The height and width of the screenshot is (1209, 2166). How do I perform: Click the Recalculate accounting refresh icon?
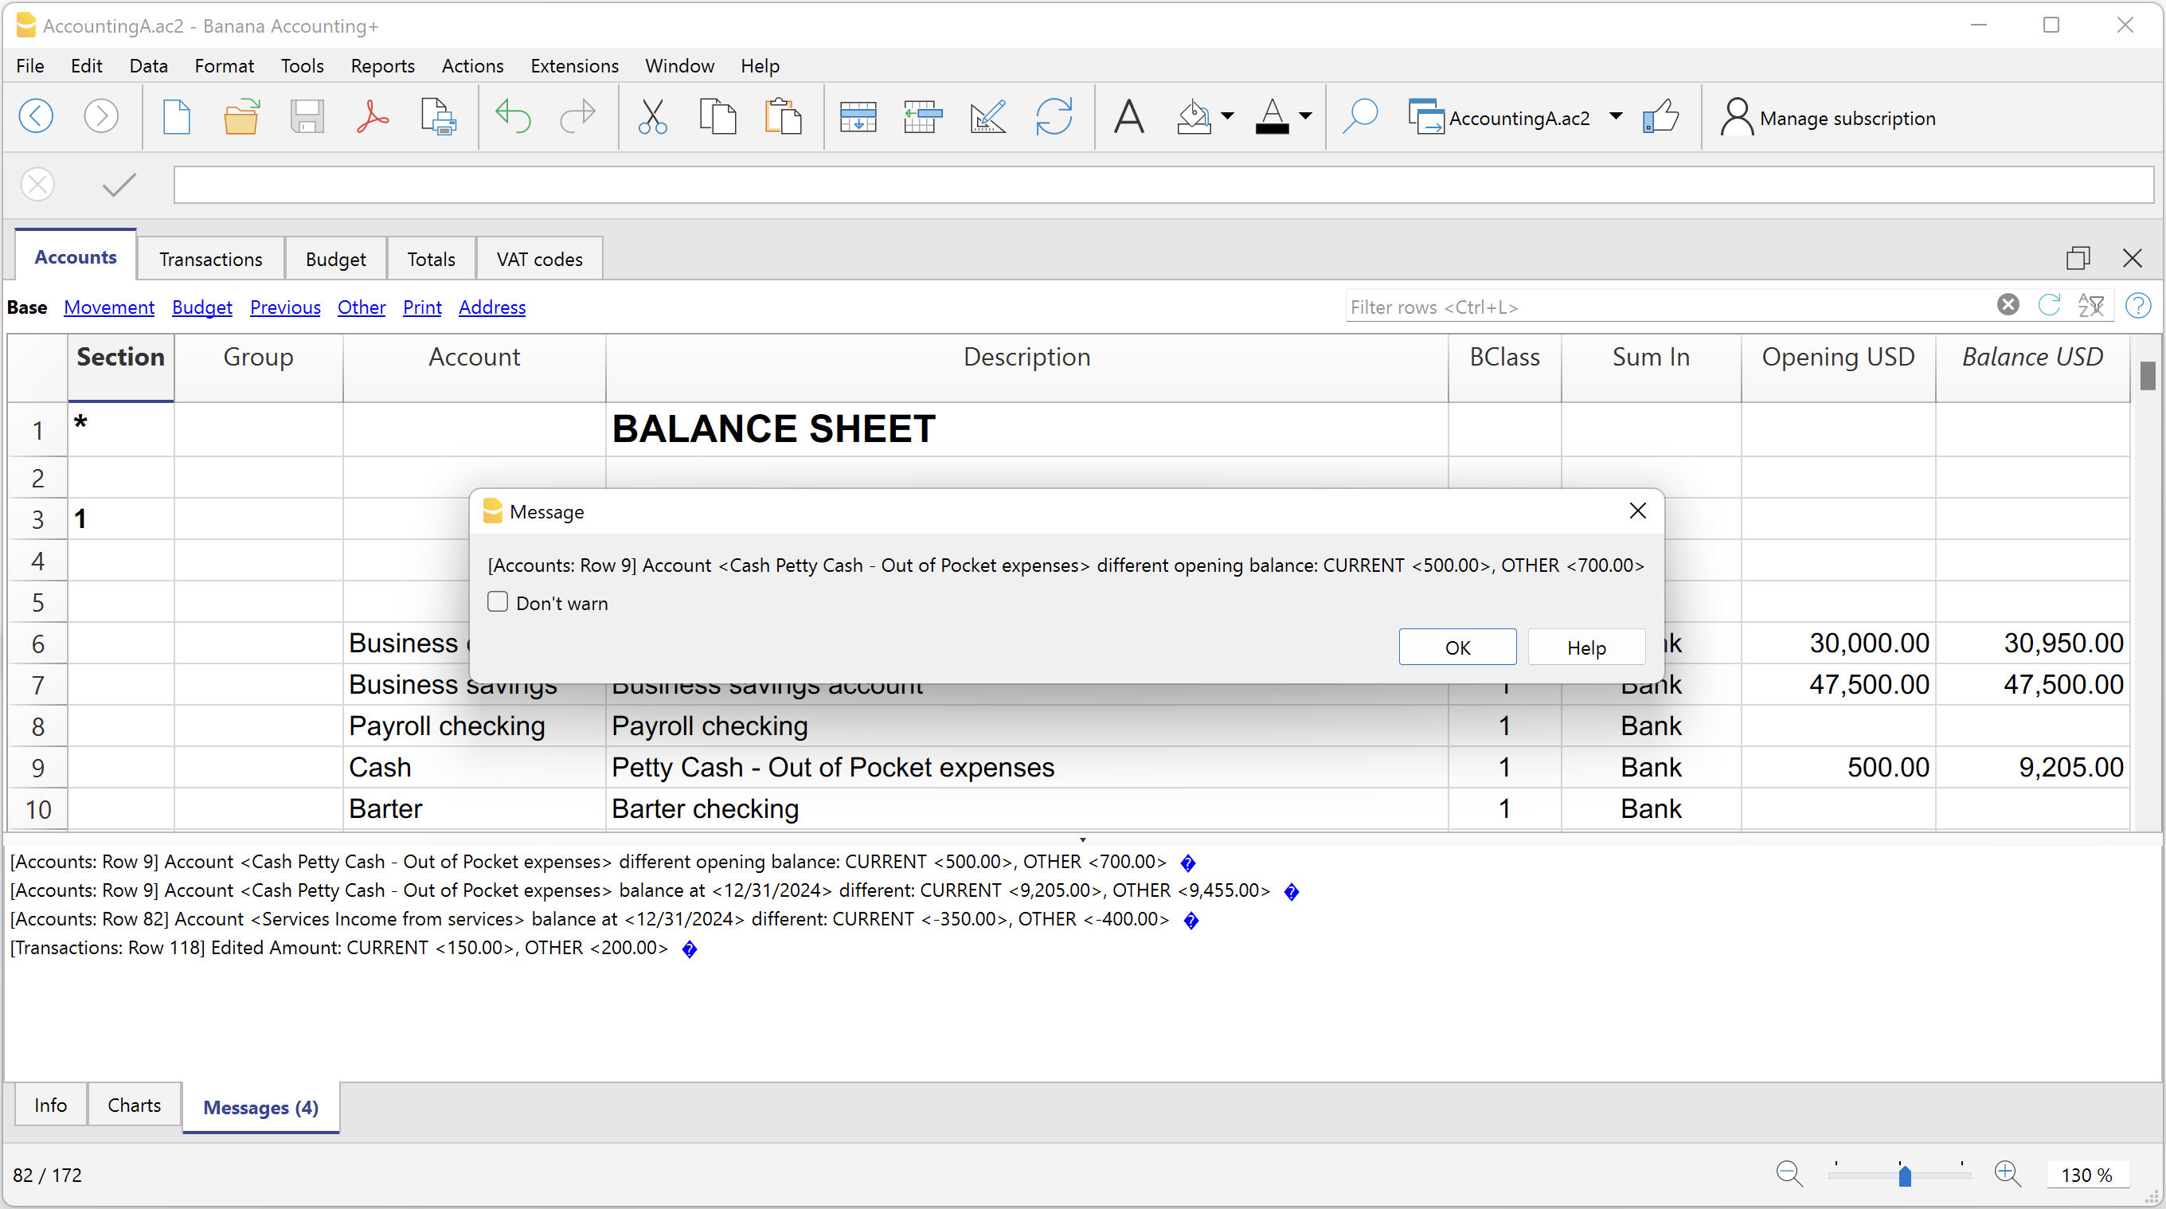(x=1054, y=117)
